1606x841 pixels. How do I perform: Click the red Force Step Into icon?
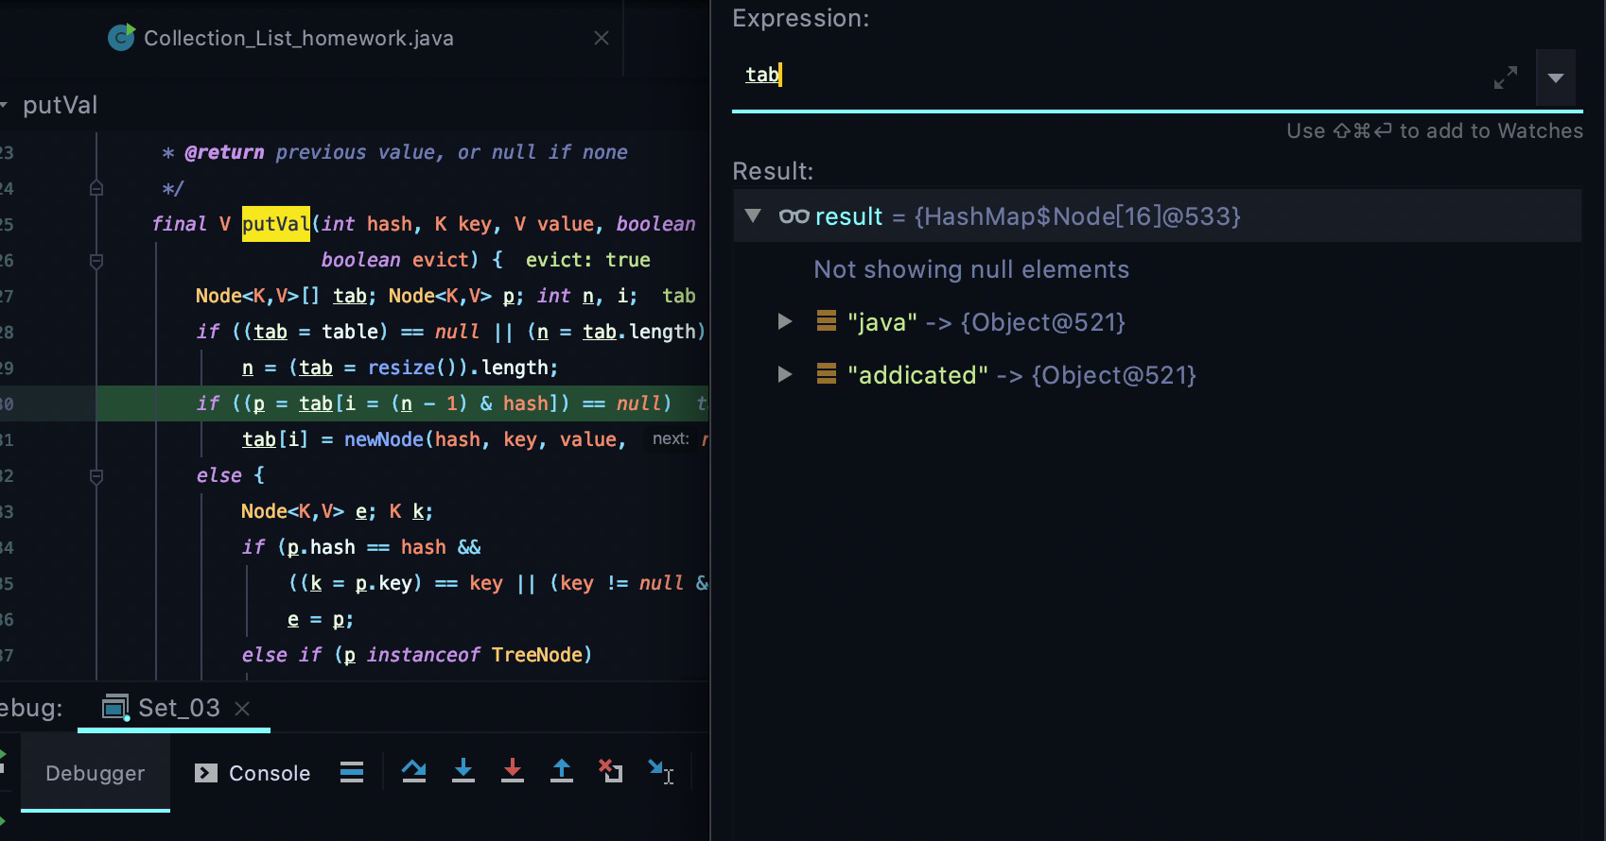click(512, 771)
